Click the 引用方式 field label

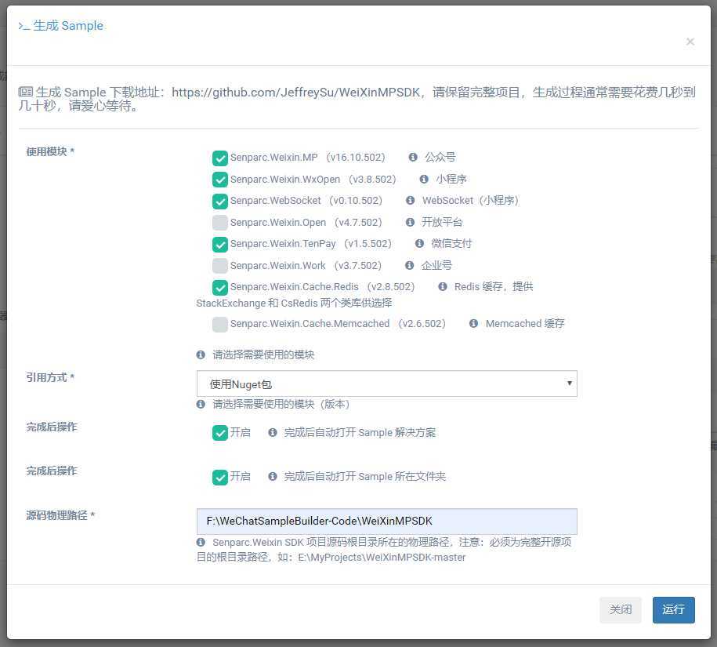[x=50, y=377]
